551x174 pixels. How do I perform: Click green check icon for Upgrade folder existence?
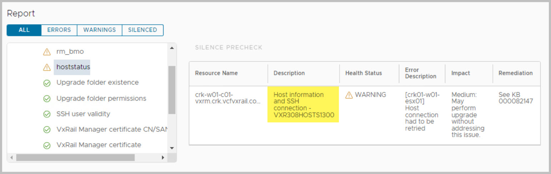coord(47,83)
